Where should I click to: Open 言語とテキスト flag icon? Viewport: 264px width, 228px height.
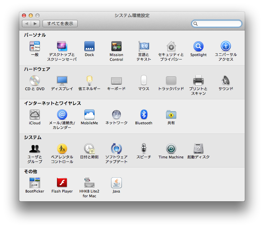(143, 46)
